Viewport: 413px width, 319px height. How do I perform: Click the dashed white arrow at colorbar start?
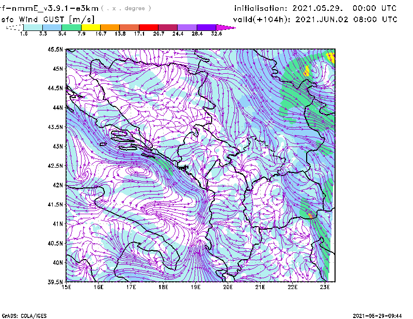[x=14, y=27]
